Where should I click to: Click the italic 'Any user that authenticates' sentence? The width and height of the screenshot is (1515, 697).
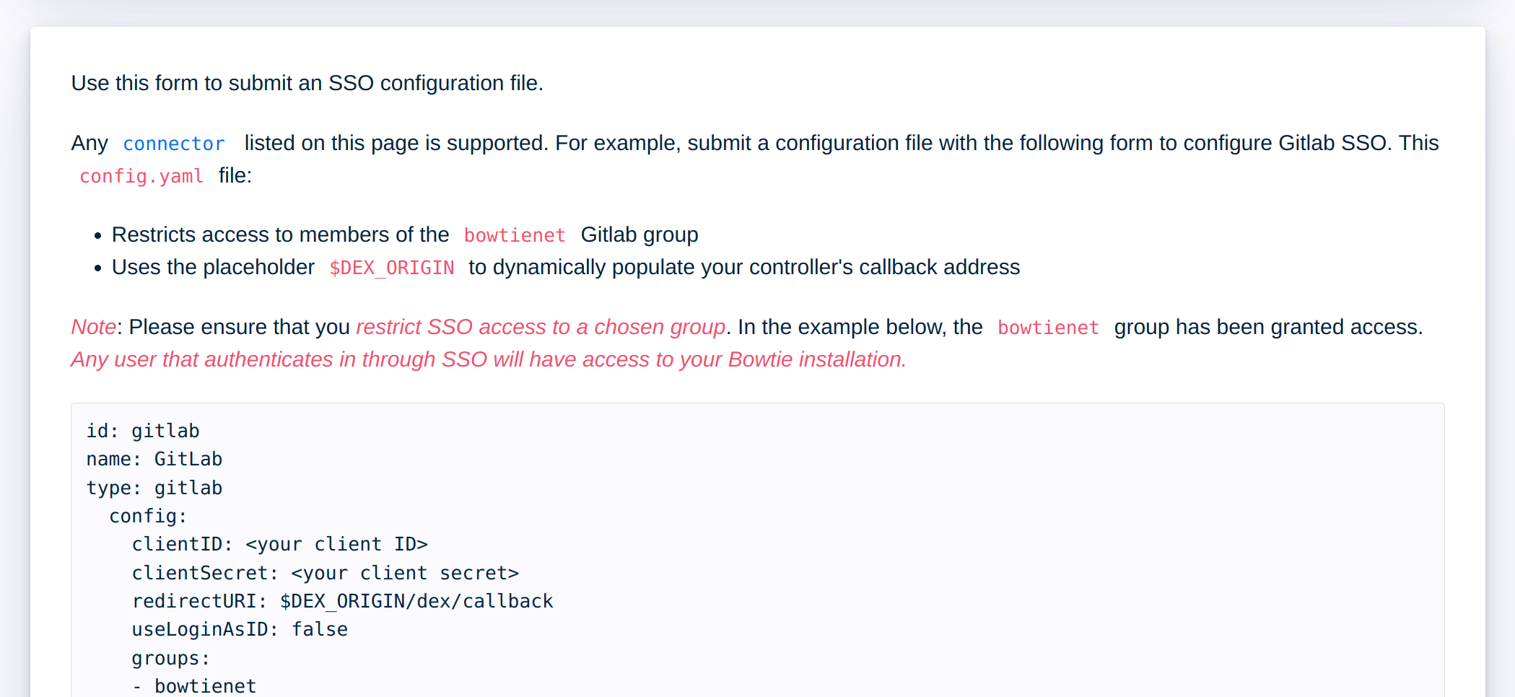[488, 360]
